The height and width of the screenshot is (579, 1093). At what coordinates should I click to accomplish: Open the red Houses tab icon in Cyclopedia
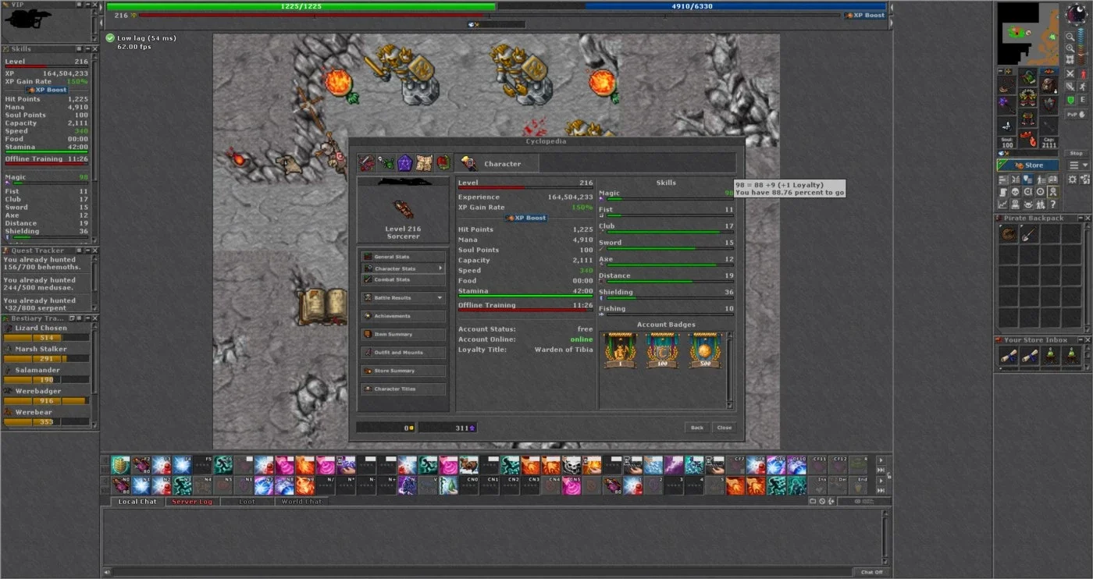[443, 162]
